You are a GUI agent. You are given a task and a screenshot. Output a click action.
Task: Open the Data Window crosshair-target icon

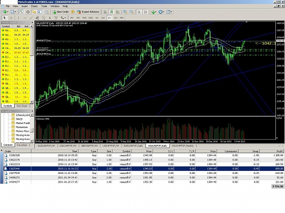tap(28, 12)
